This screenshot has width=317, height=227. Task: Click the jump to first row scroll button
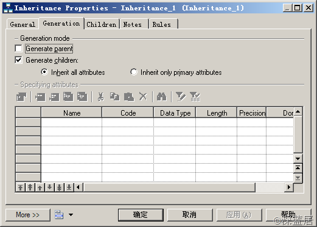(x=298, y=168)
